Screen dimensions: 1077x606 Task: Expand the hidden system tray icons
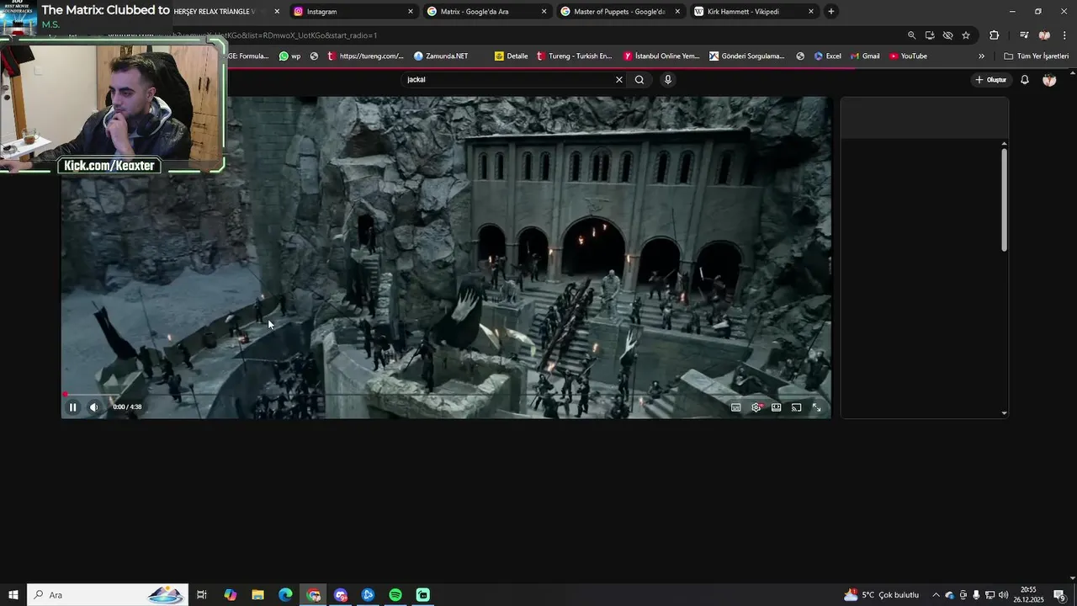936,595
